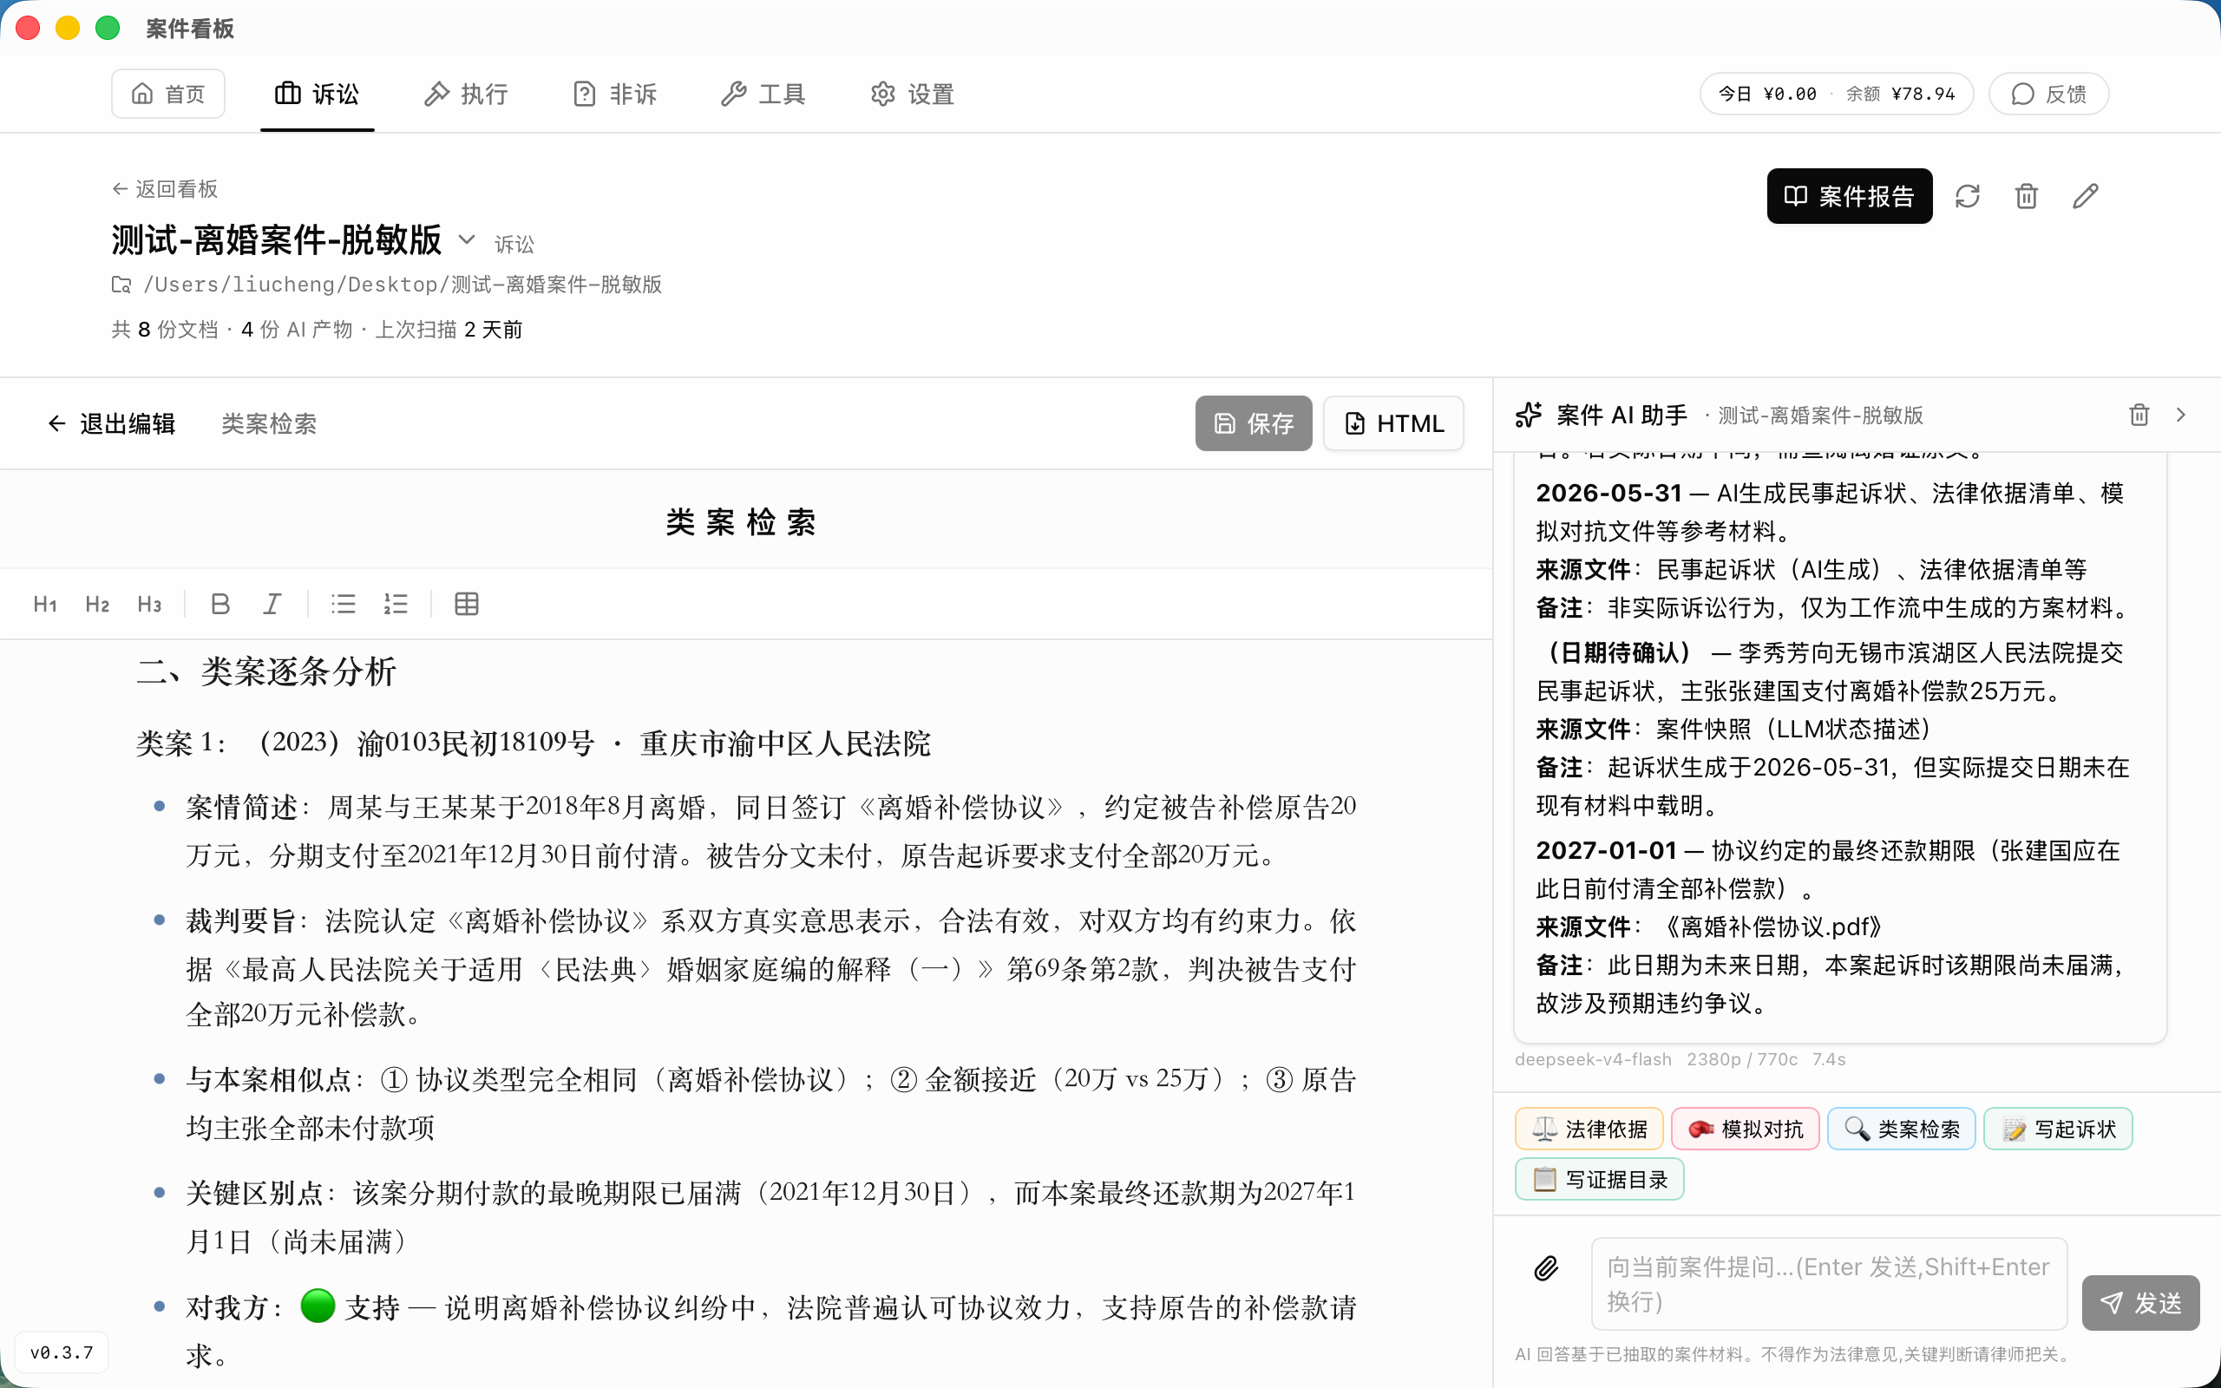Click 返回看板 to go back

[165, 189]
